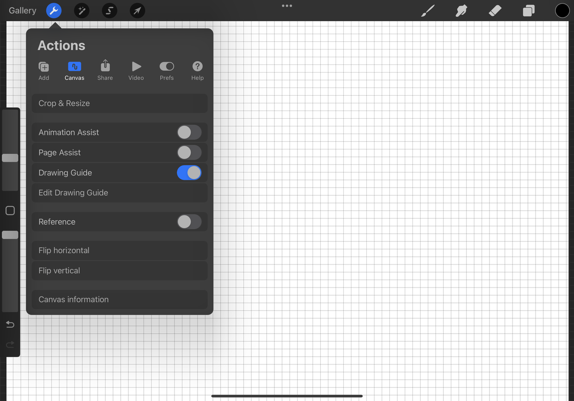Turn on Page Assist

click(x=189, y=152)
